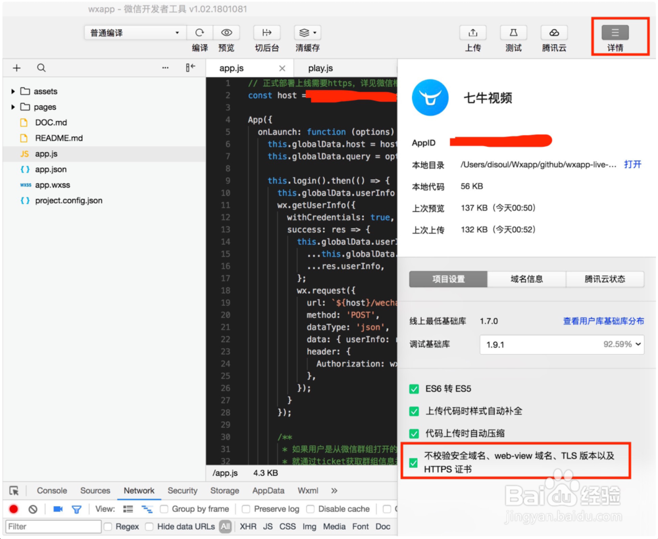Click the 查看用户库基础库分布 link
The image size is (658, 539).
pos(603,322)
